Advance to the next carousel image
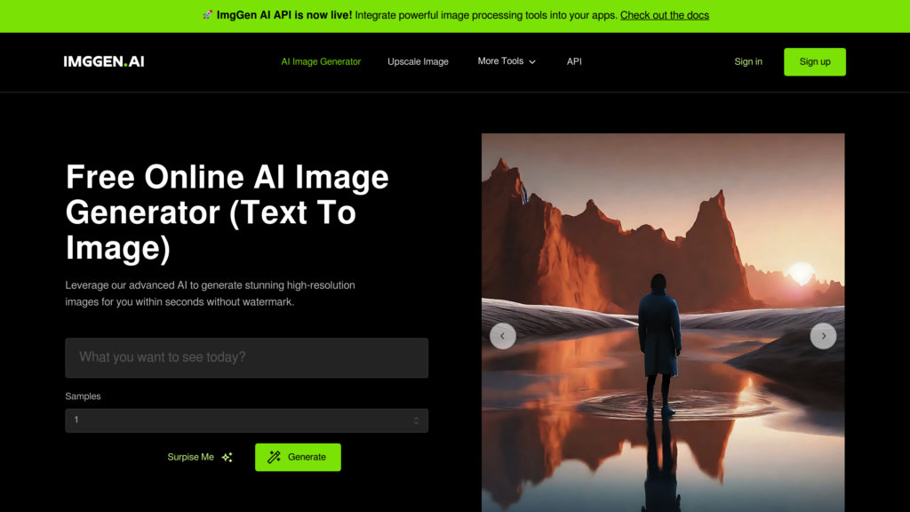The image size is (910, 512). (823, 335)
